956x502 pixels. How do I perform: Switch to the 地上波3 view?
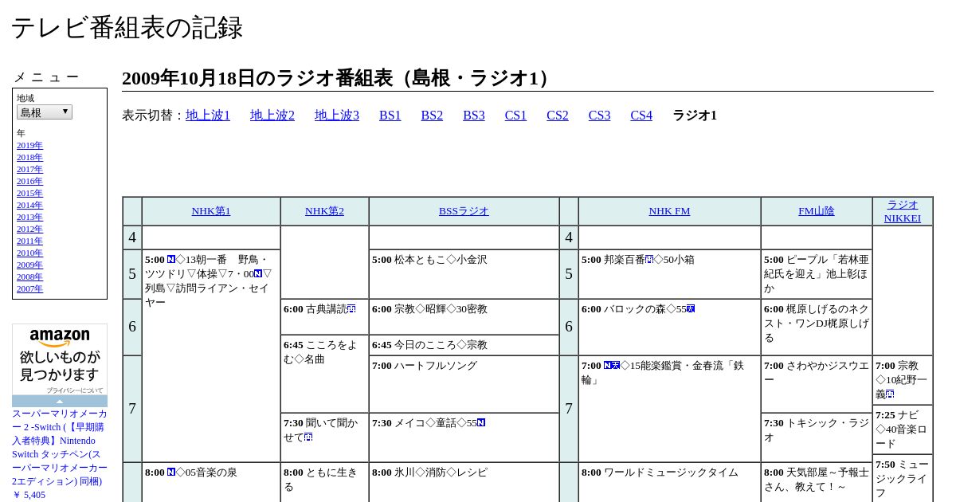coord(337,116)
